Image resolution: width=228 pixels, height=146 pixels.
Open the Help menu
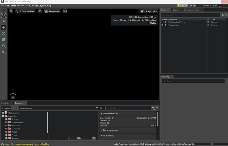[x=49, y=6]
